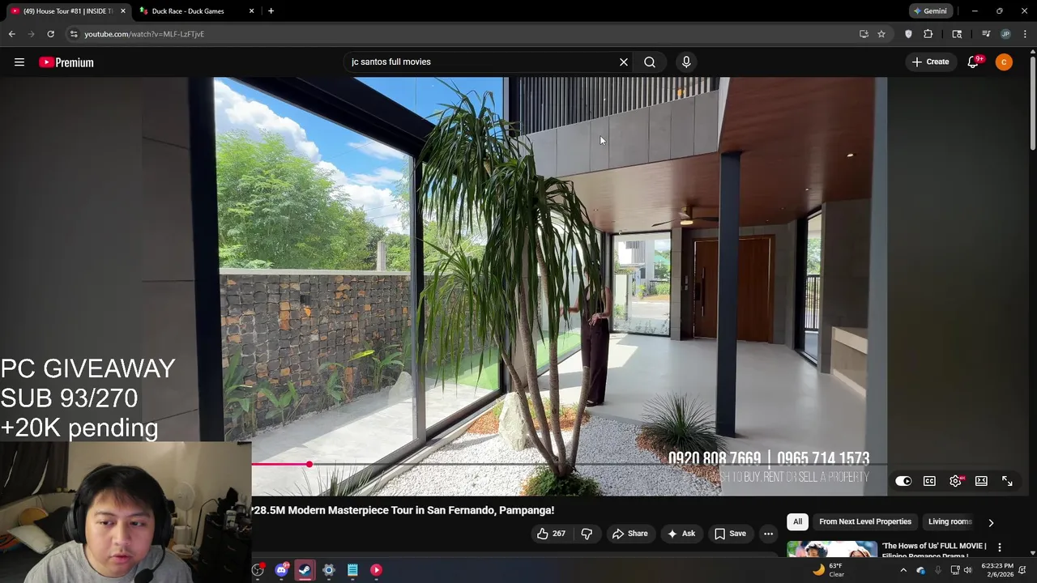Bookmark this page with star icon

click(x=881, y=34)
